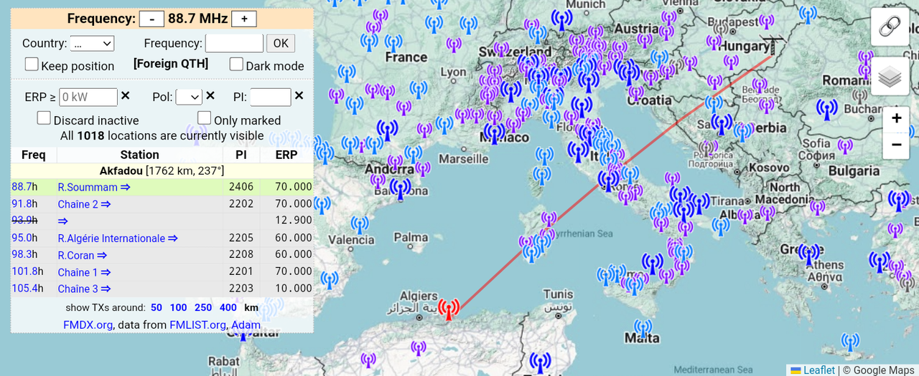Confirm the frequency with OK
Screen dimensions: 919x376
(x=281, y=44)
